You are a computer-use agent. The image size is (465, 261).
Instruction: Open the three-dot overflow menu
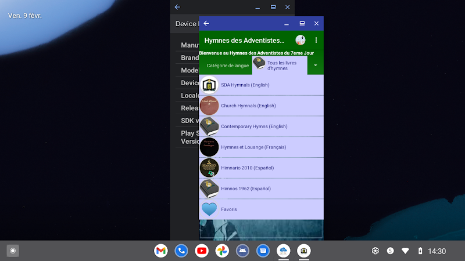tap(316, 40)
